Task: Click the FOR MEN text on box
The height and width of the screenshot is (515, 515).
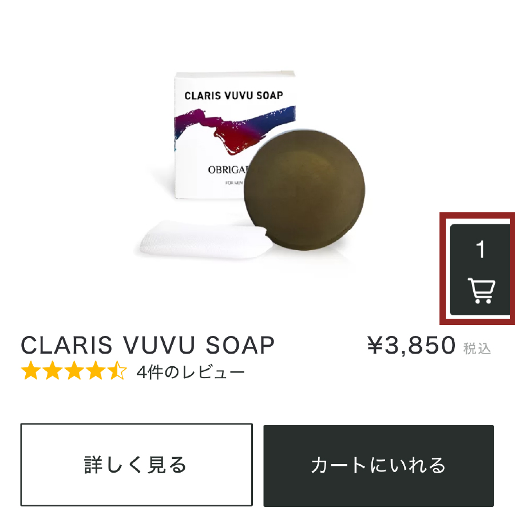Action: 234,183
